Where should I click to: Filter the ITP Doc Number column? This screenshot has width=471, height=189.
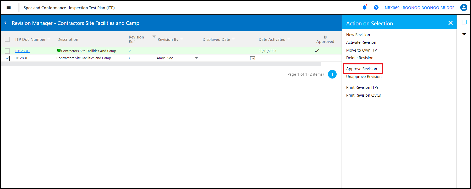point(49,39)
